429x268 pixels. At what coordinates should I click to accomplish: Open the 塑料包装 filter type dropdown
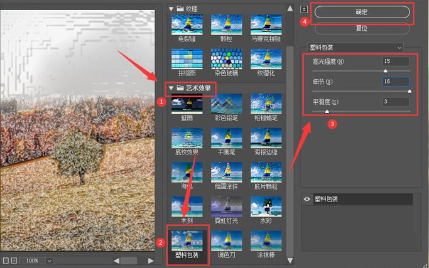coord(355,47)
